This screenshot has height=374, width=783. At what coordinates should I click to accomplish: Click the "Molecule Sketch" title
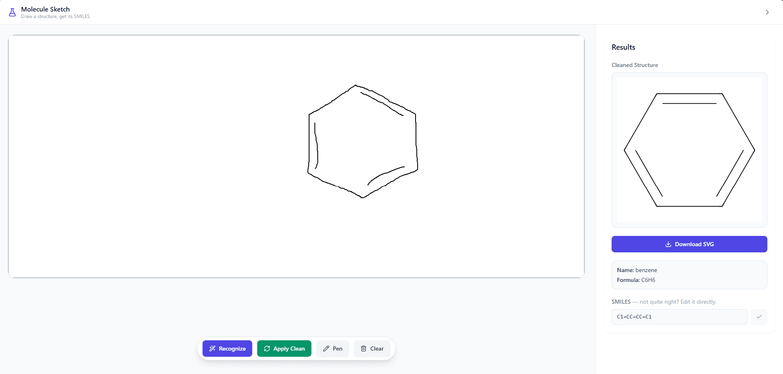[x=46, y=9]
